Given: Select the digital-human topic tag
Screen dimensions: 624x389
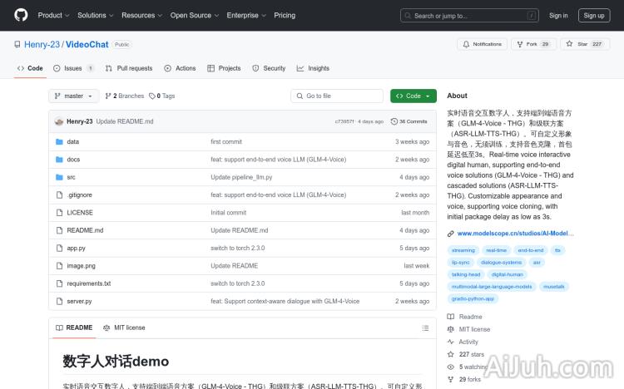Looking at the screenshot, I should click(x=508, y=273).
